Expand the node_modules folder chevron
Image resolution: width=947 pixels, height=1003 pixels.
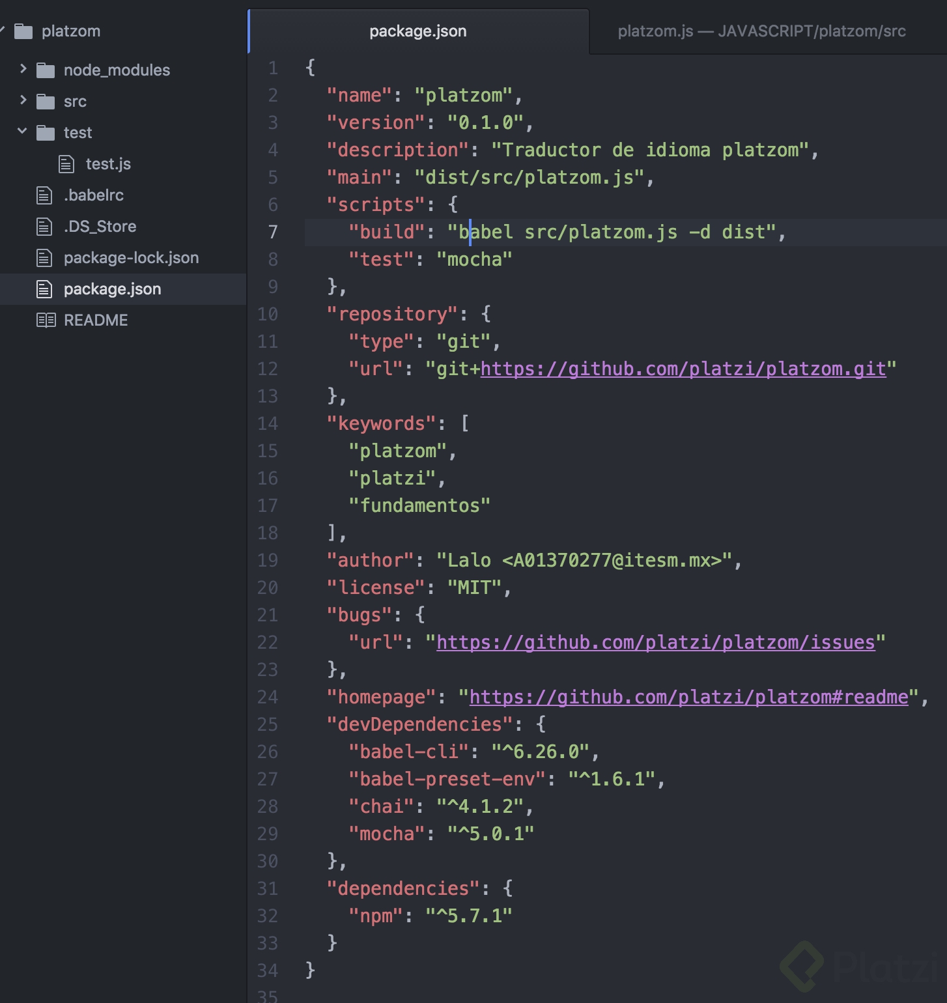pos(23,68)
